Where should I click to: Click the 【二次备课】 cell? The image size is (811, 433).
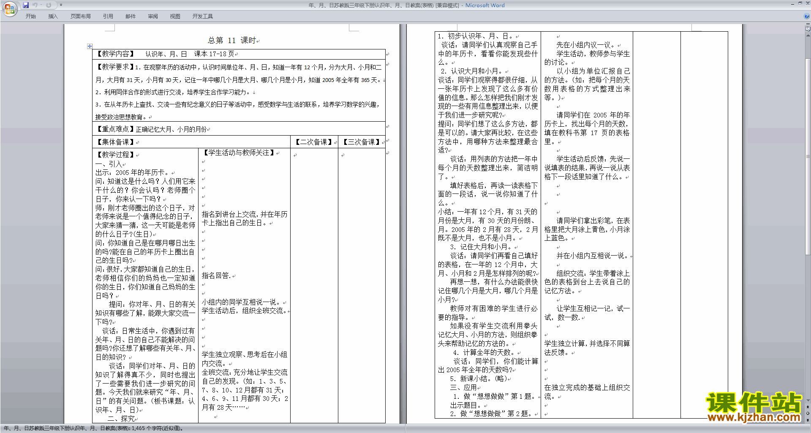tap(313, 142)
